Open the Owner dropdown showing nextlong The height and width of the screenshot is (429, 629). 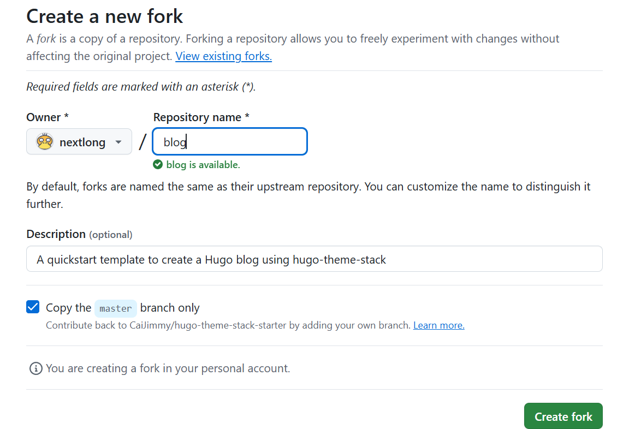[79, 142]
